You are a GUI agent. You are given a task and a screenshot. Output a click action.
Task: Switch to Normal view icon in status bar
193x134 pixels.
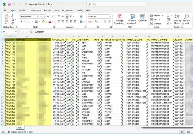coord(182,132)
